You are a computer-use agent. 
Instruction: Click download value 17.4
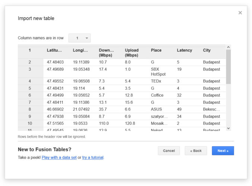click(103, 69)
